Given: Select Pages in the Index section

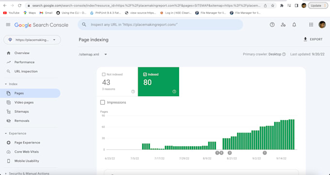Looking at the screenshot, I should click(x=30, y=93).
